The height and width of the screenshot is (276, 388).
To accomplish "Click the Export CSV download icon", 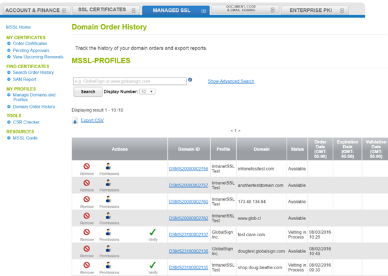I will click(75, 120).
